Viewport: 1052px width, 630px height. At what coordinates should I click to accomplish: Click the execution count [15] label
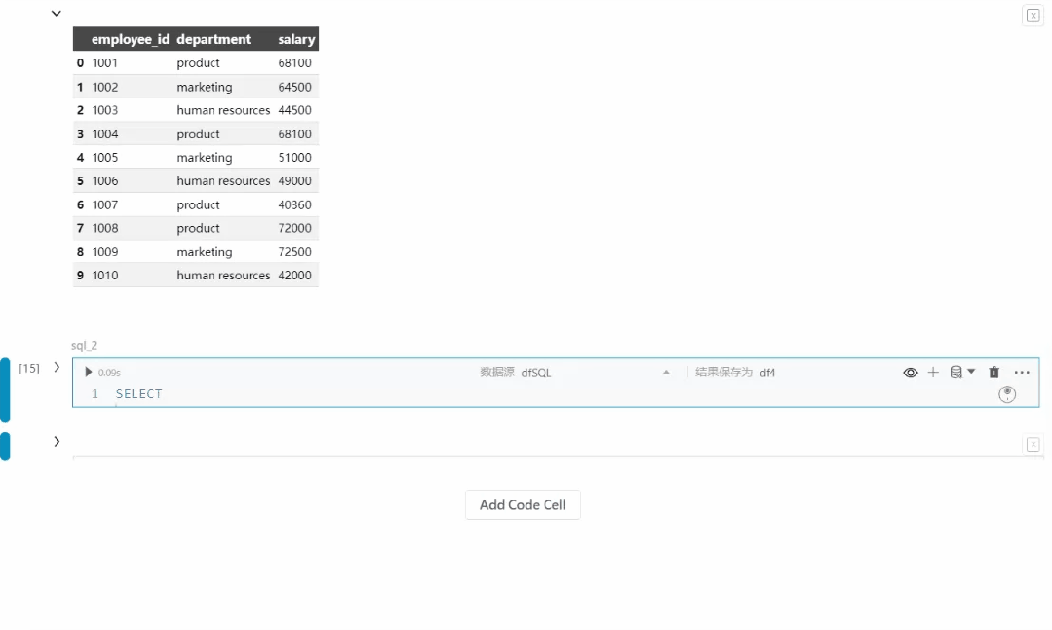pyautogui.click(x=29, y=368)
